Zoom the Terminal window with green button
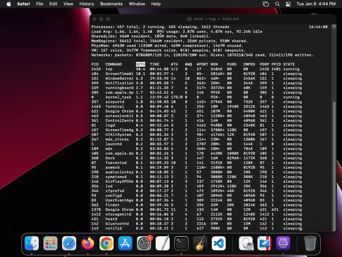342x257 pixels. coord(108,19)
